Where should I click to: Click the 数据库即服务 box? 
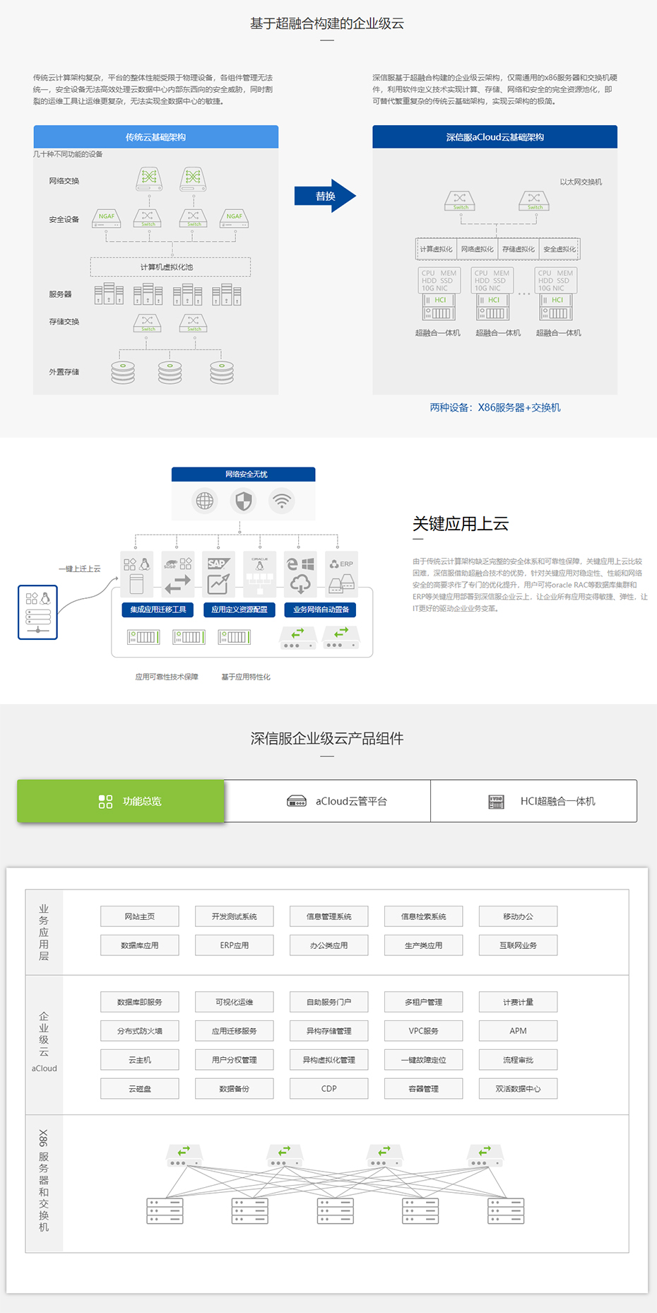(x=140, y=1002)
